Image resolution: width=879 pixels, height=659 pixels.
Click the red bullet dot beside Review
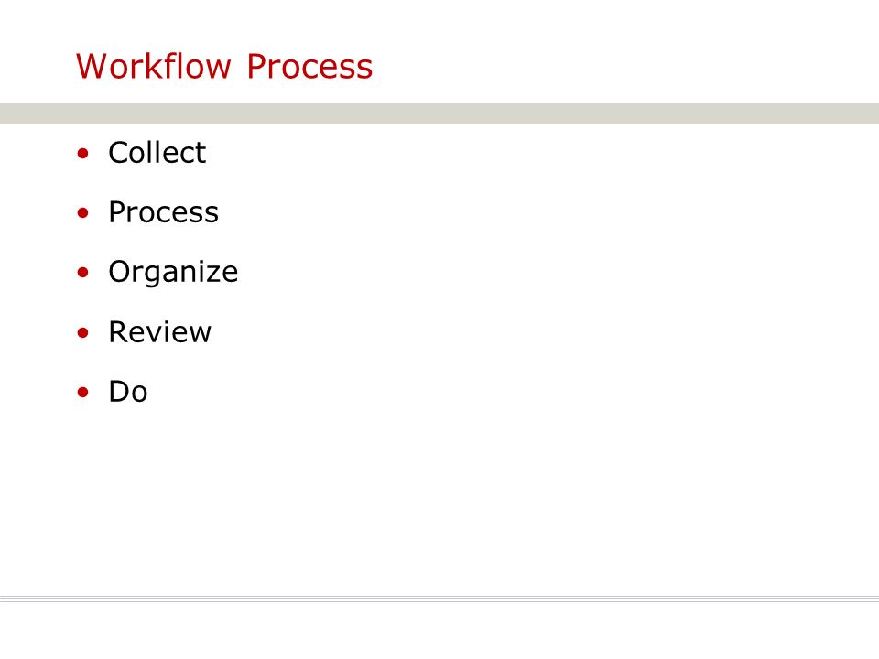83,333
